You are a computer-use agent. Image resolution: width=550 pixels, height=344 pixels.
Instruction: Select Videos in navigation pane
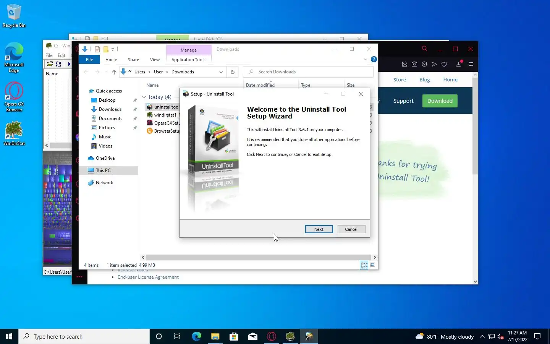click(x=105, y=146)
